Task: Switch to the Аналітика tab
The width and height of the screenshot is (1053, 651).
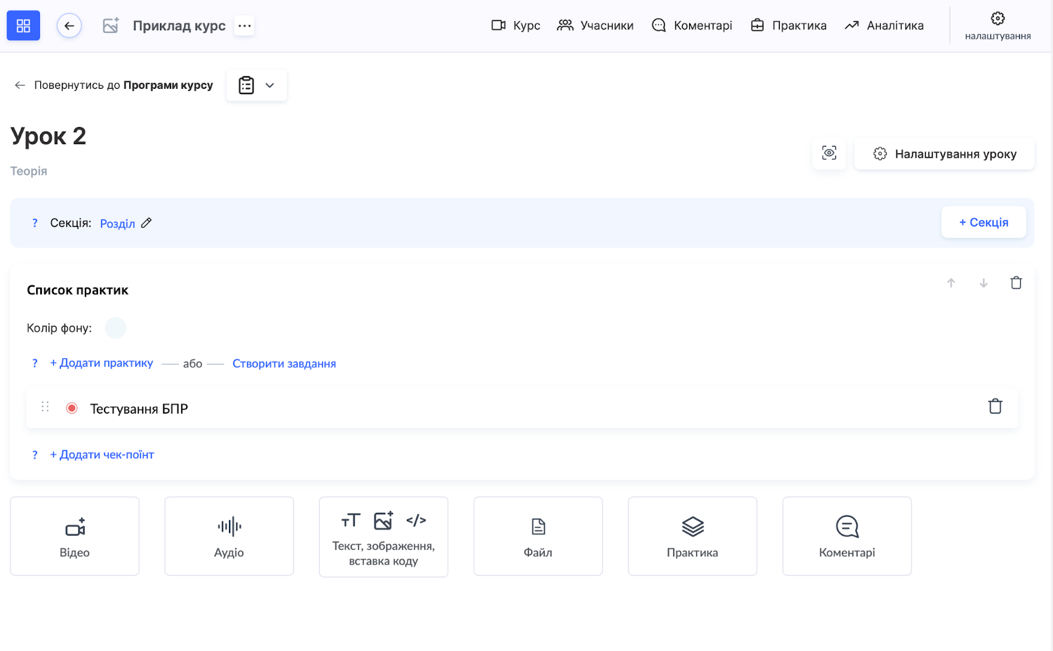Action: (884, 26)
